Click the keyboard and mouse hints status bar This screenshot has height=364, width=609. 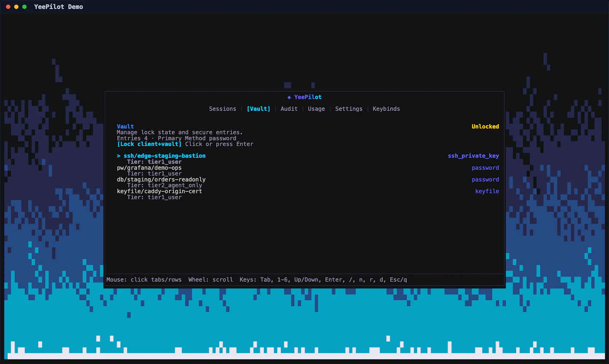click(257, 280)
